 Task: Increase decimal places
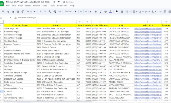point(55,12)
